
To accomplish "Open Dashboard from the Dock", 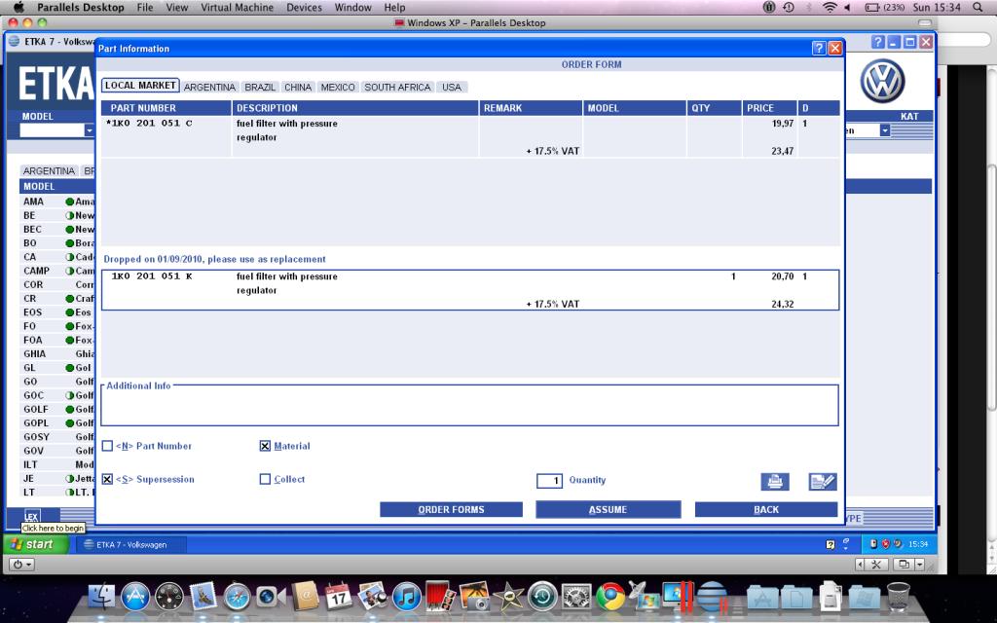I will 169,597.
